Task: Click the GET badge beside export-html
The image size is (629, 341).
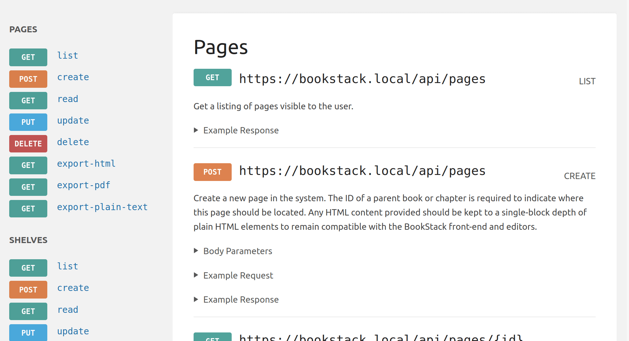Action: click(28, 165)
